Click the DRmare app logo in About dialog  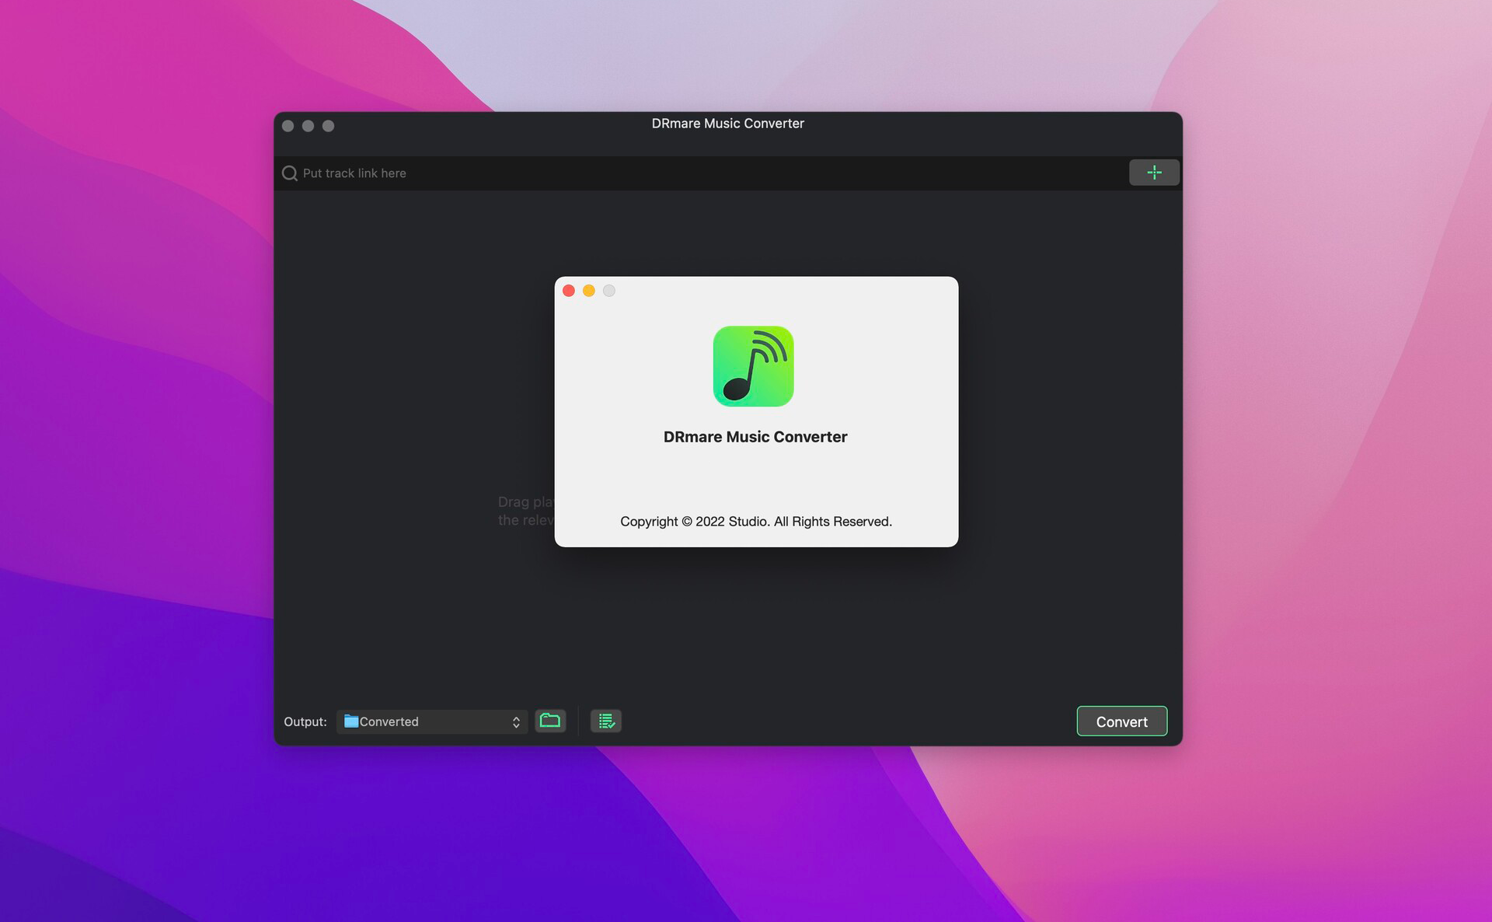coord(753,366)
